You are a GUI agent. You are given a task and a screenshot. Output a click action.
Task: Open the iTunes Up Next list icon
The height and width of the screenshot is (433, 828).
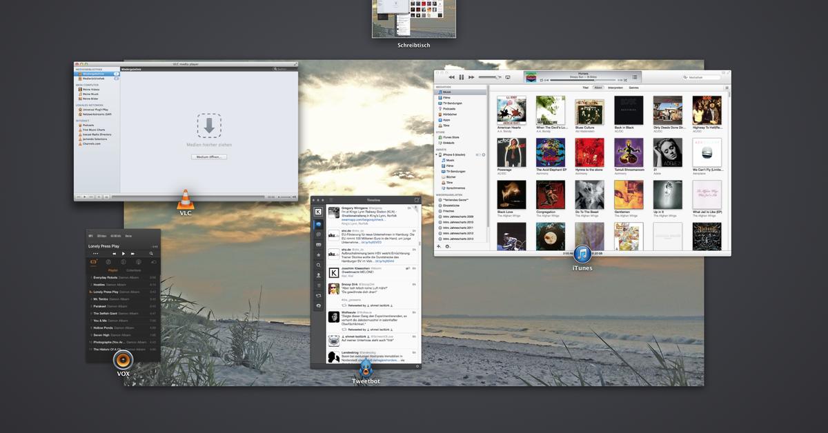635,77
